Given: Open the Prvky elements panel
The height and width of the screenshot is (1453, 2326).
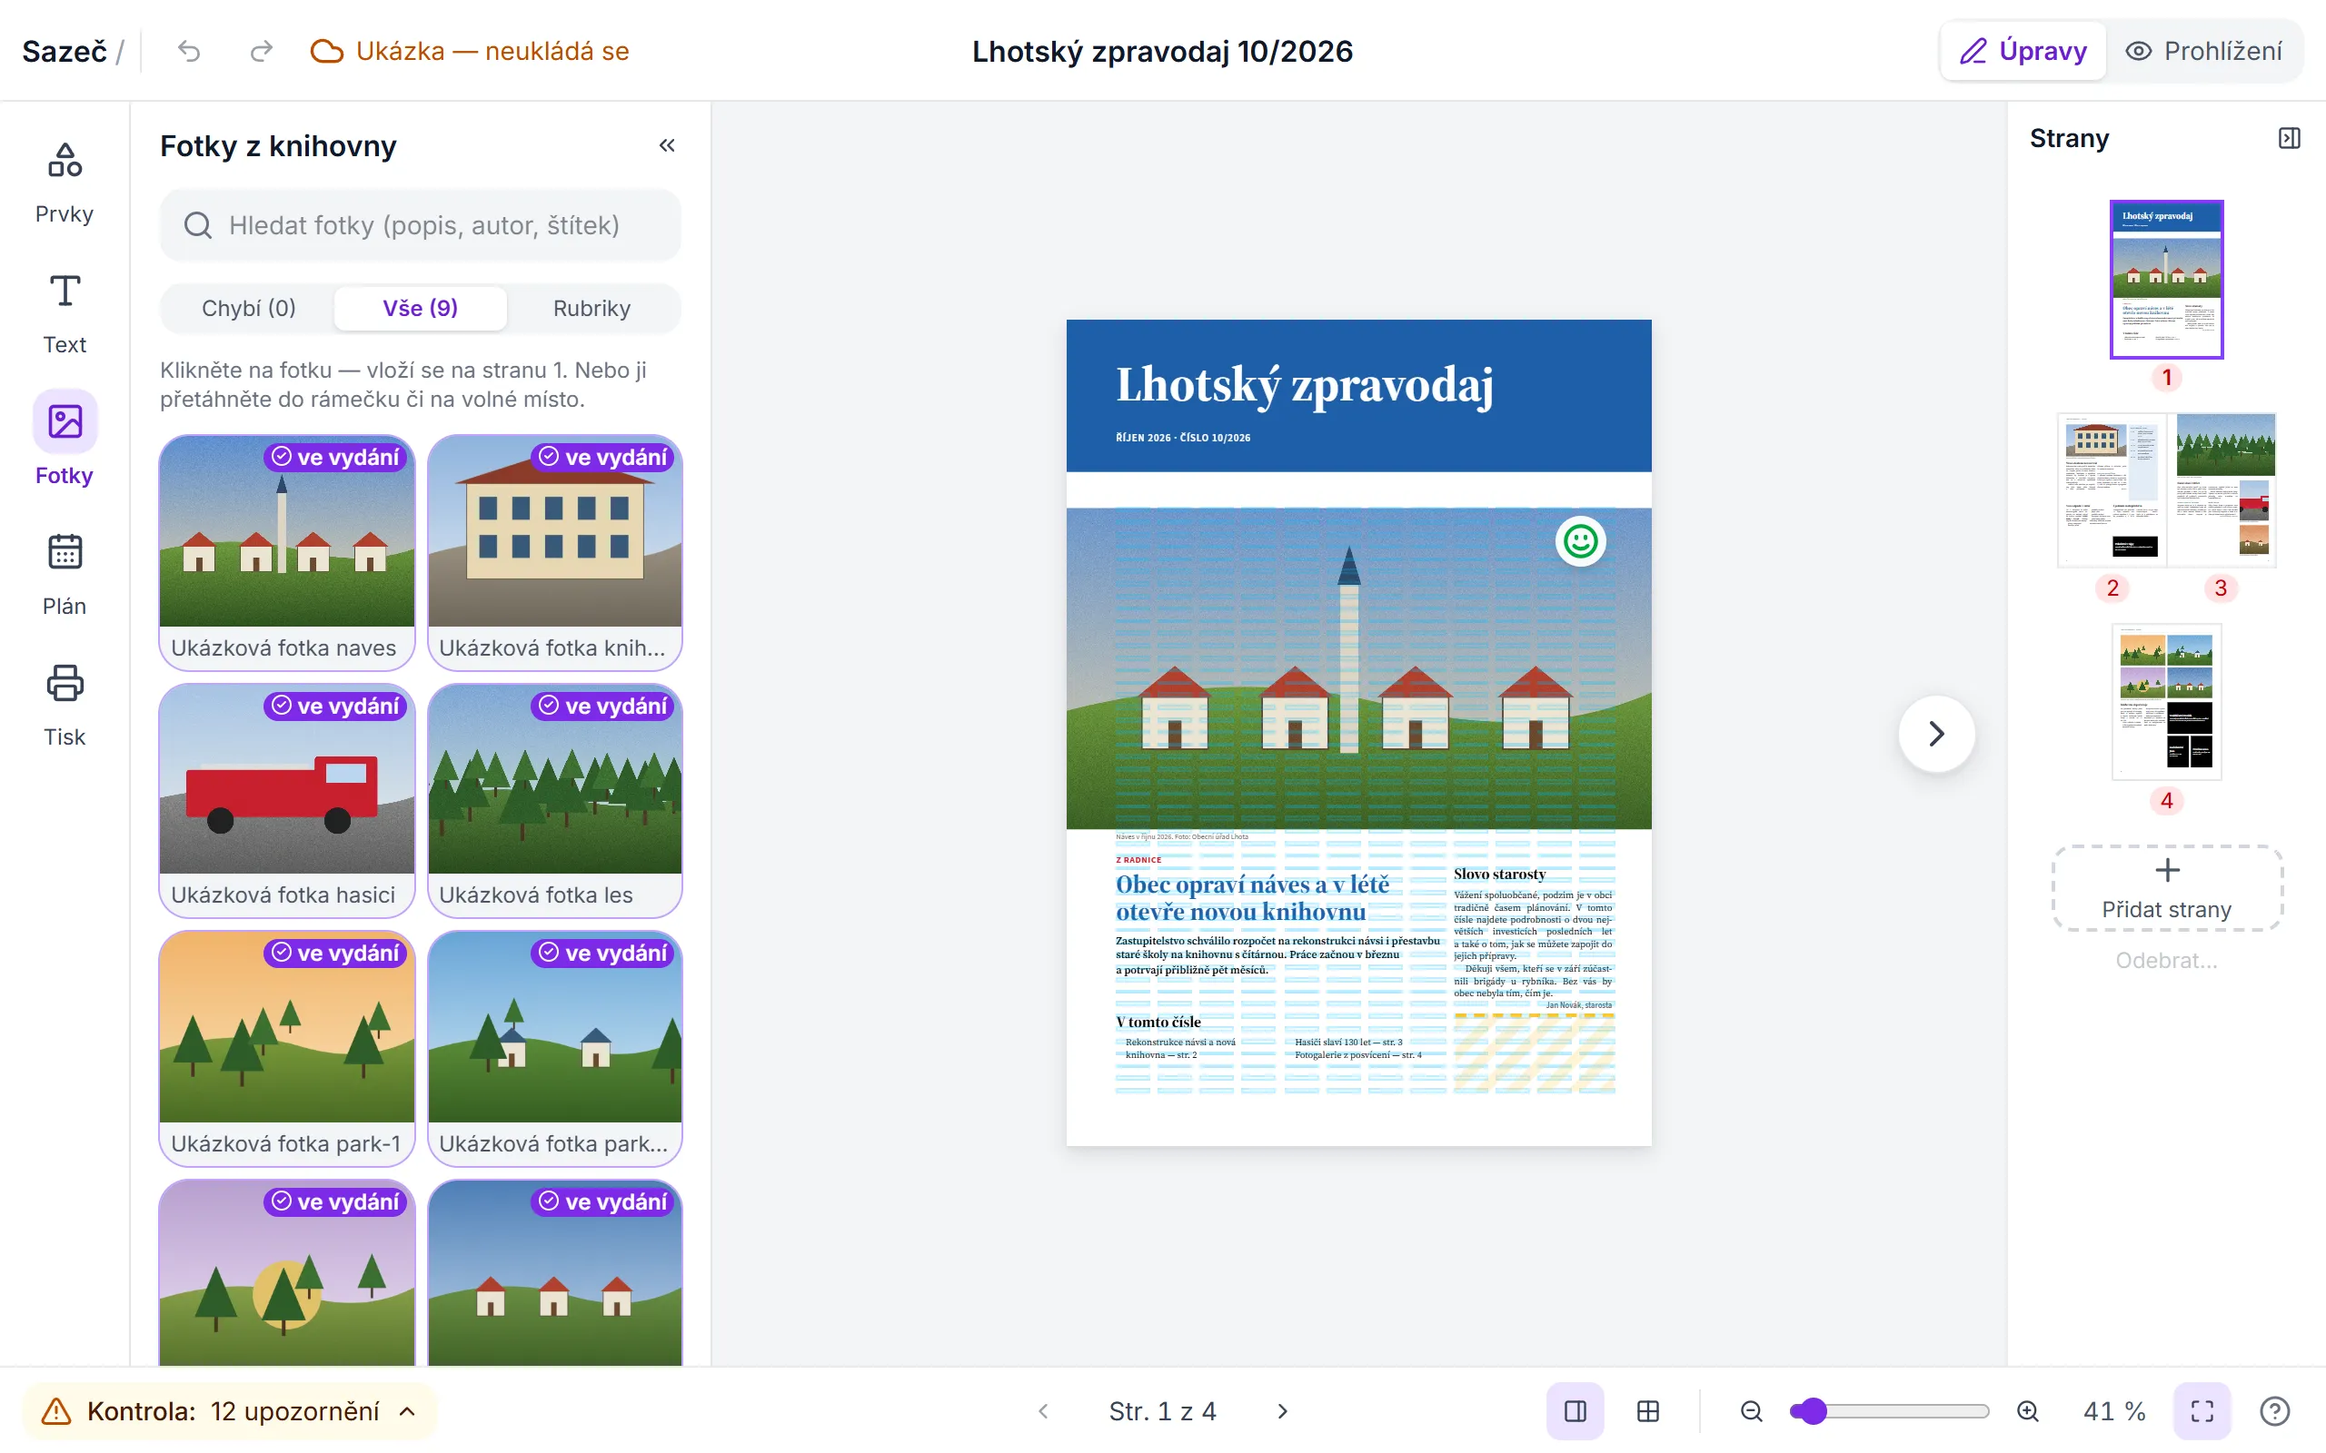Looking at the screenshot, I should click(x=65, y=183).
